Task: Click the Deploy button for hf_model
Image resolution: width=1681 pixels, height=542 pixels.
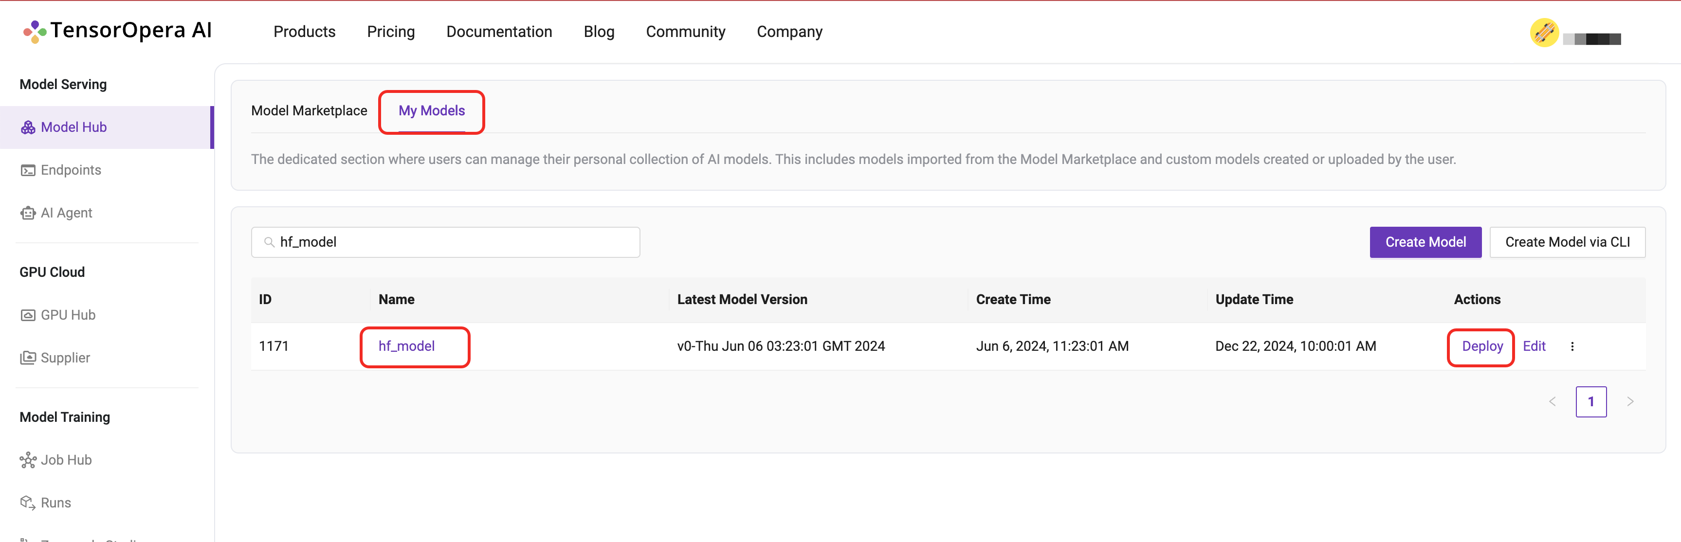Action: [x=1481, y=346]
